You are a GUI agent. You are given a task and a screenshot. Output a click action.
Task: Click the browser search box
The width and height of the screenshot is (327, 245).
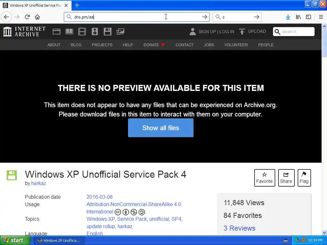click(237, 17)
